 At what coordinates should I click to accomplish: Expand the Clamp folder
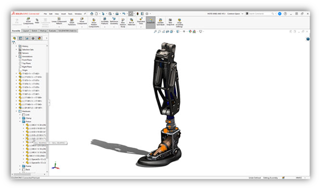[x=20, y=118]
